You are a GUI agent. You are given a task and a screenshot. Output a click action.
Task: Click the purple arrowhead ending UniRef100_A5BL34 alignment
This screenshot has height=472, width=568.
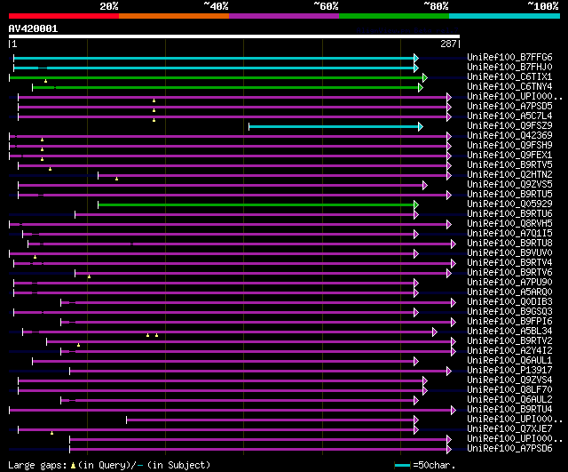pos(435,332)
